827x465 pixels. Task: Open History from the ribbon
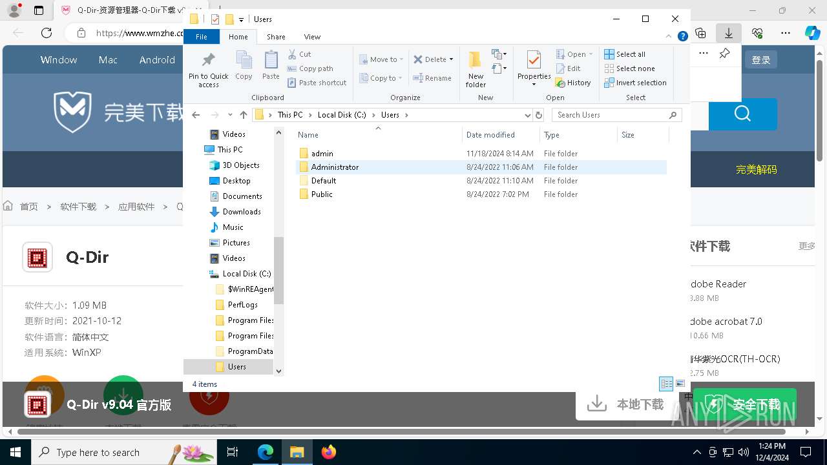pyautogui.click(x=574, y=83)
